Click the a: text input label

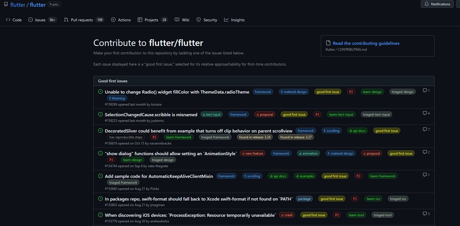pyautogui.click(x=211, y=115)
